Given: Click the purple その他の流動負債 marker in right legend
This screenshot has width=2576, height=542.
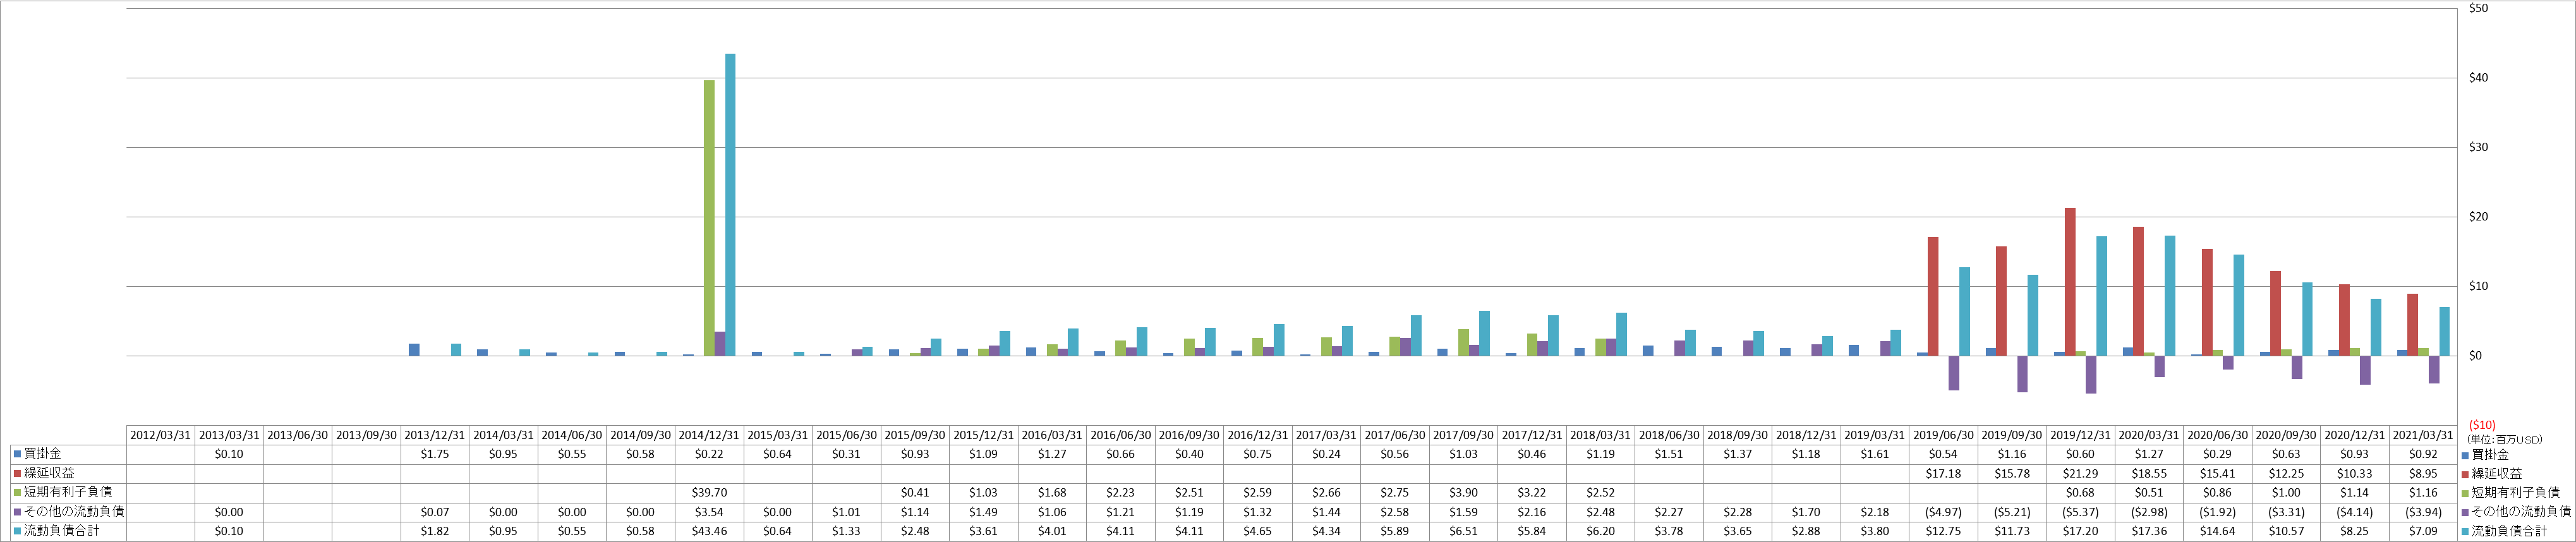Looking at the screenshot, I should click(x=2465, y=512).
